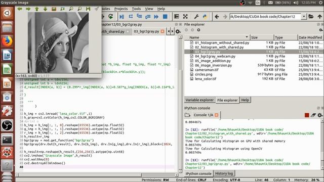
Task: Toggle fullscreen mode in Spyder toolbar
Action: click(185, 17)
